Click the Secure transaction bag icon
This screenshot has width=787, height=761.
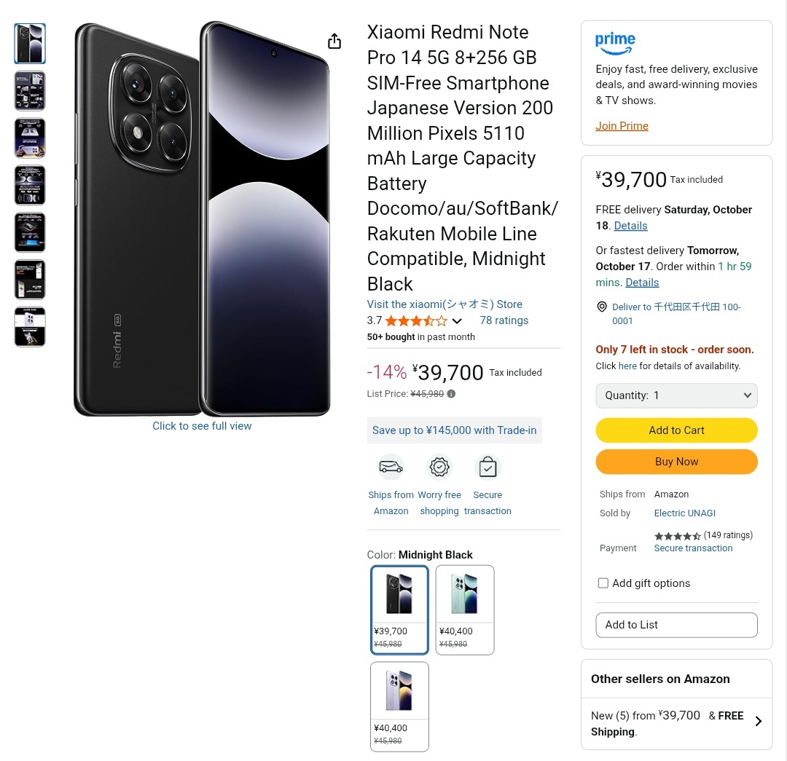pos(488,467)
